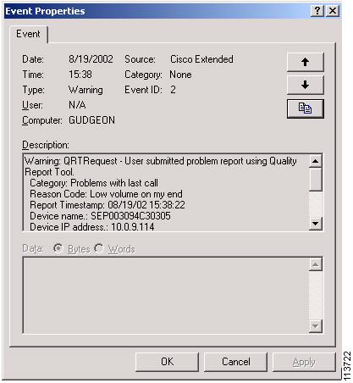Viewport: 353px width, 383px height.
Task: Click 'Device name.: SEP003094C30305' line
Action: click(x=100, y=216)
